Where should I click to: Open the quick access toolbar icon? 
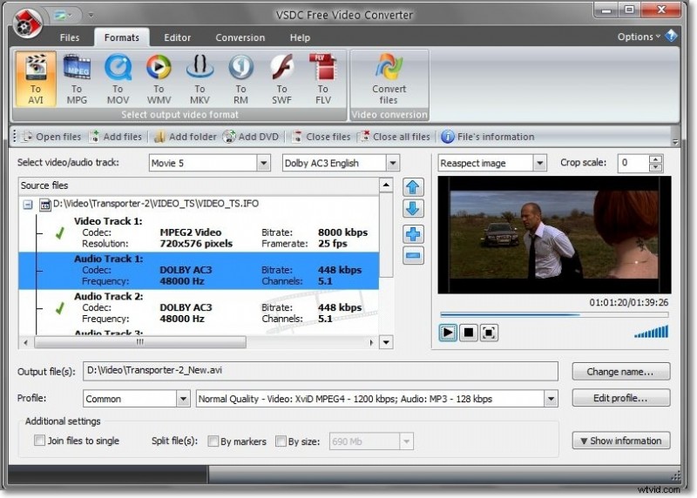tap(62, 16)
